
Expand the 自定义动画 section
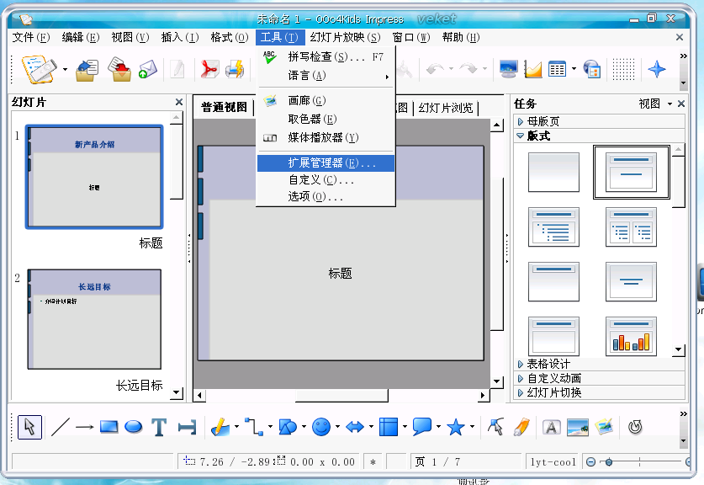click(600, 378)
